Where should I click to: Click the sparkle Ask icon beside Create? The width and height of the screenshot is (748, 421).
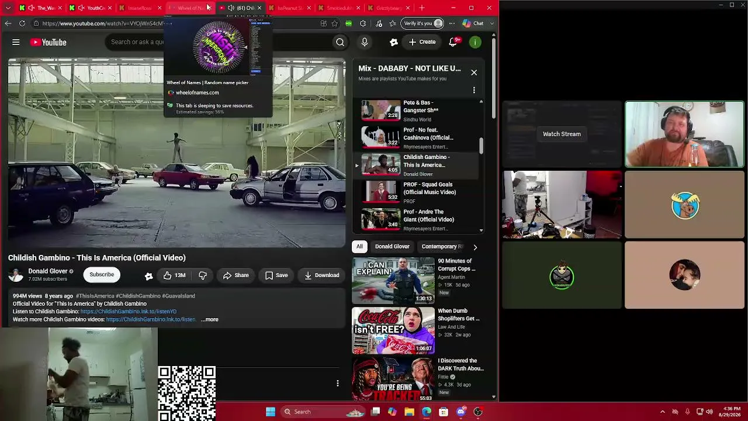pyautogui.click(x=394, y=42)
